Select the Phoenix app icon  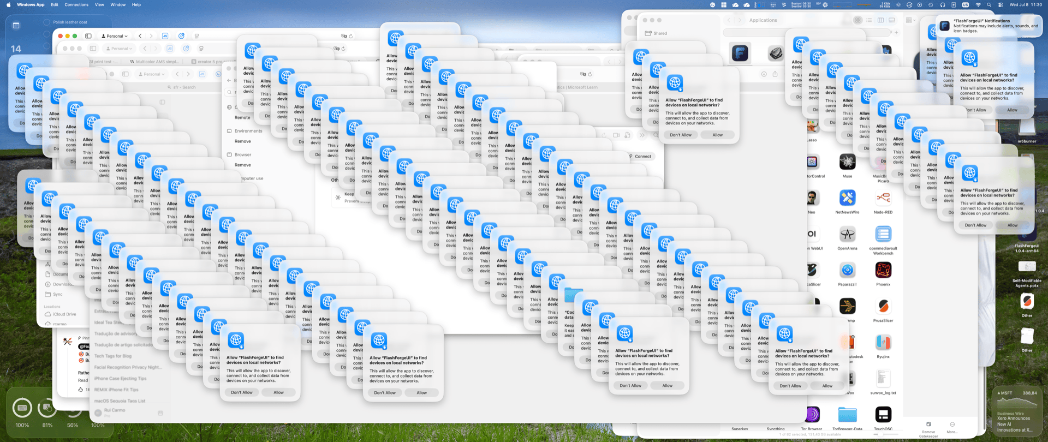(x=883, y=270)
